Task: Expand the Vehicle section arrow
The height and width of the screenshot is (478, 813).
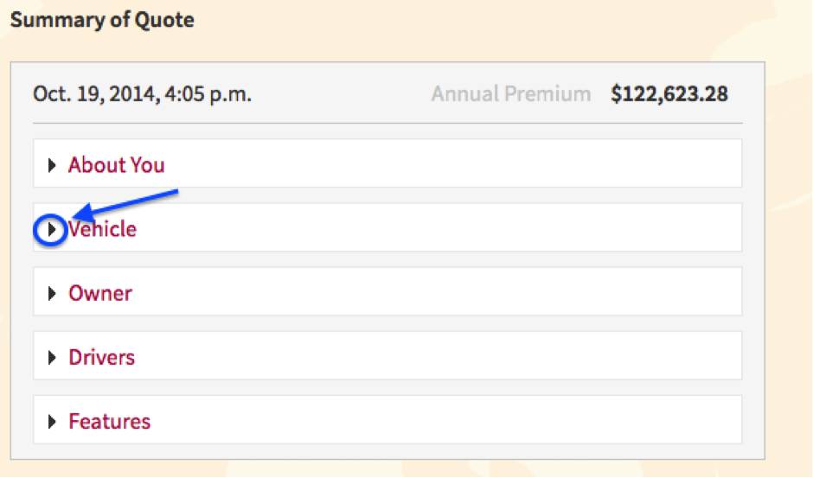Action: [x=53, y=230]
